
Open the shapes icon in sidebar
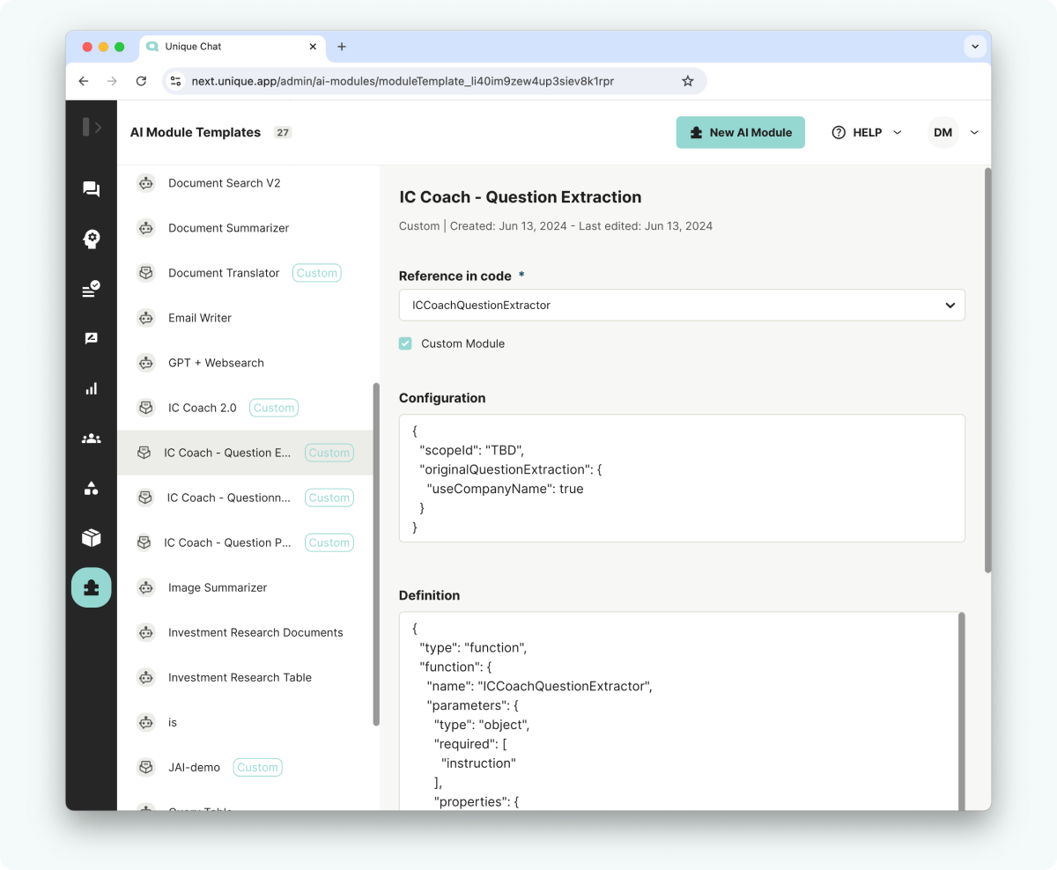click(91, 488)
